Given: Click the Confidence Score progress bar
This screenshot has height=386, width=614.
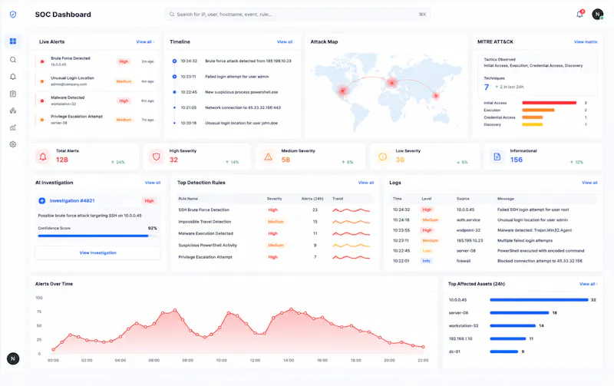Looking at the screenshot, I should (97, 236).
